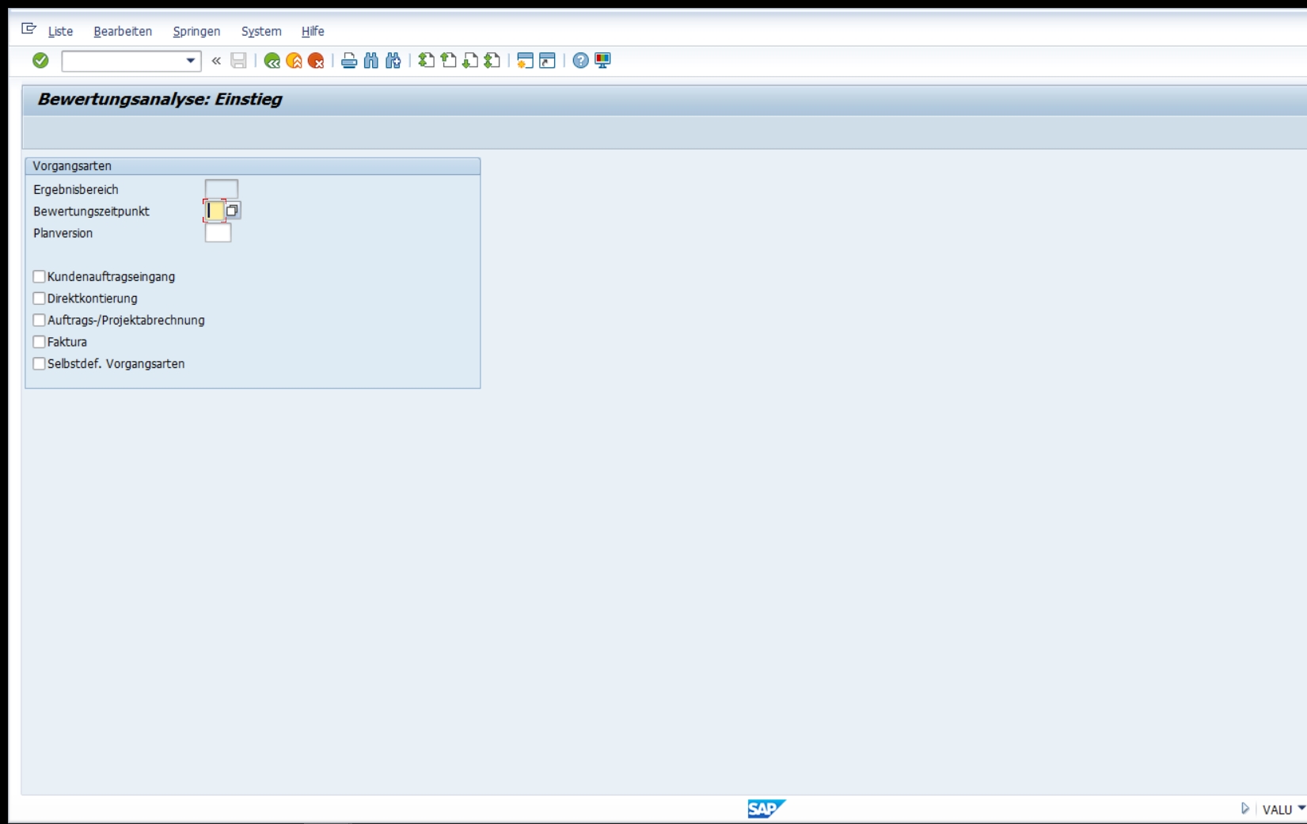Image resolution: width=1307 pixels, height=824 pixels.
Task: Click the Planversion input field
Action: tap(218, 233)
